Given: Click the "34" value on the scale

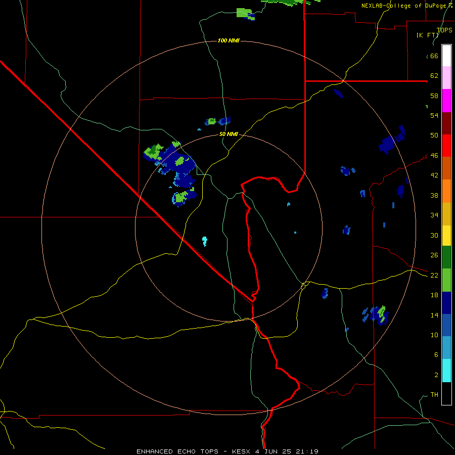Looking at the screenshot, I should (434, 215).
